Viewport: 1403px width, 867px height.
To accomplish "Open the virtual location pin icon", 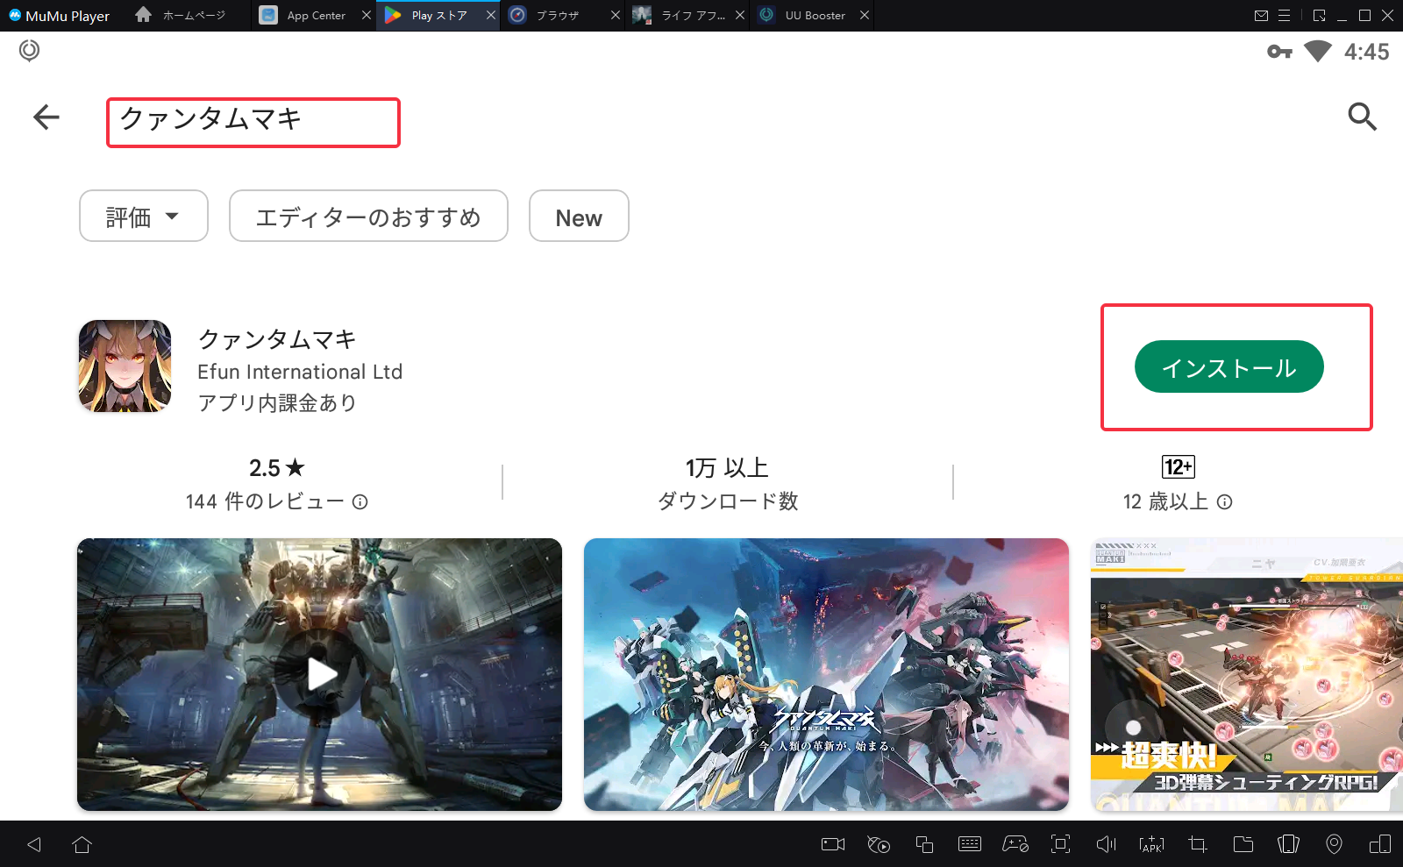I will pos(1334,844).
